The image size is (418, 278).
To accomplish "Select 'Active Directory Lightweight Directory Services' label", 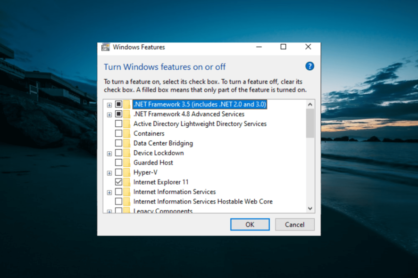I will click(200, 124).
